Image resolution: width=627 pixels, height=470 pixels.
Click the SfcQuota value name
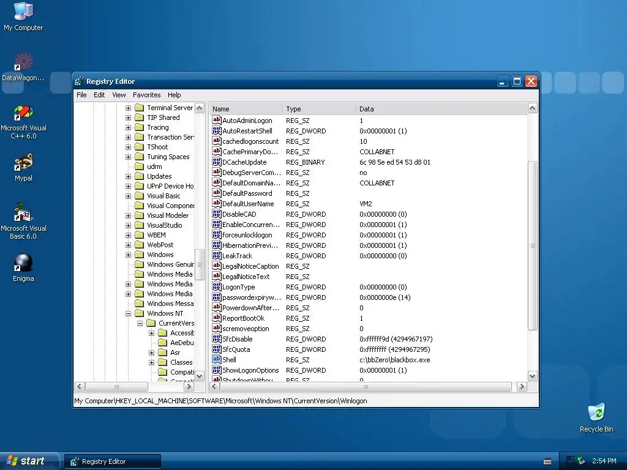(x=236, y=349)
